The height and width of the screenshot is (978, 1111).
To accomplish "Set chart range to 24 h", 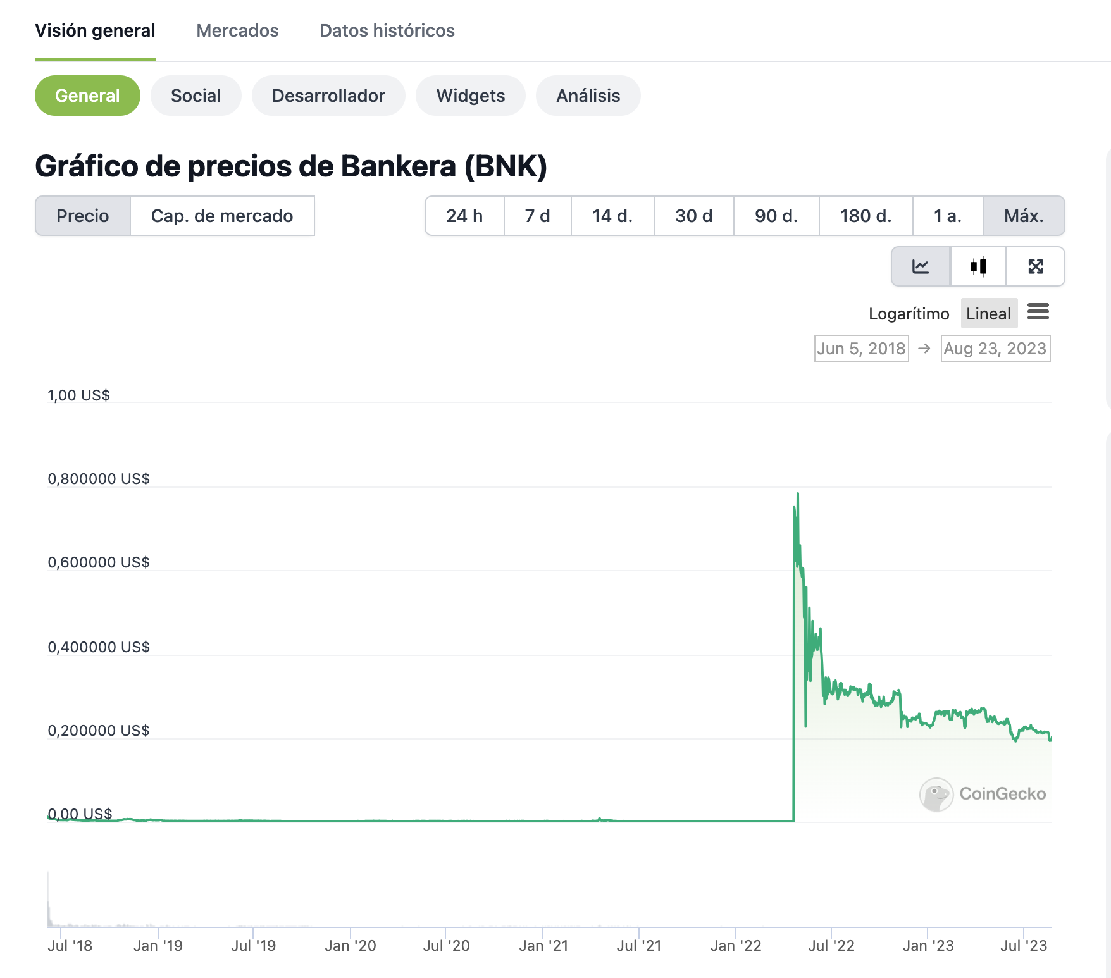I will [x=464, y=216].
